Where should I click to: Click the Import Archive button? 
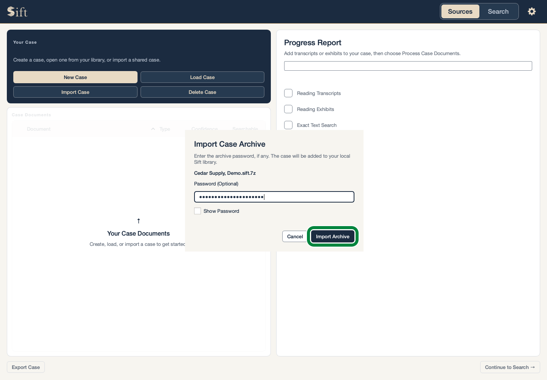333,236
